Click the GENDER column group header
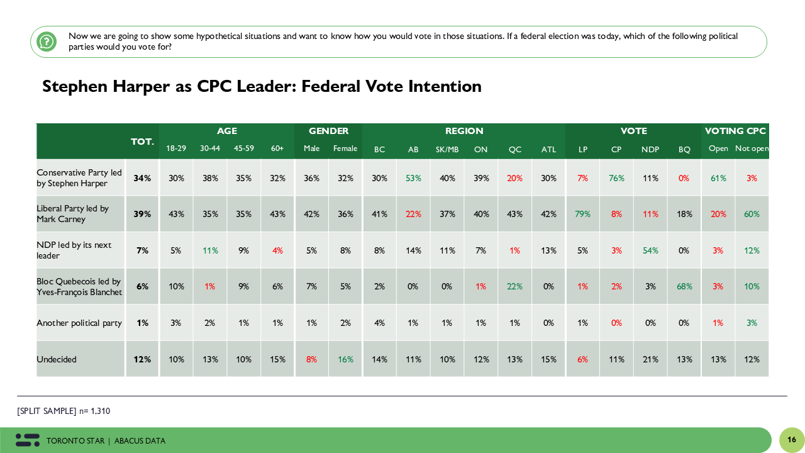 pyautogui.click(x=328, y=131)
